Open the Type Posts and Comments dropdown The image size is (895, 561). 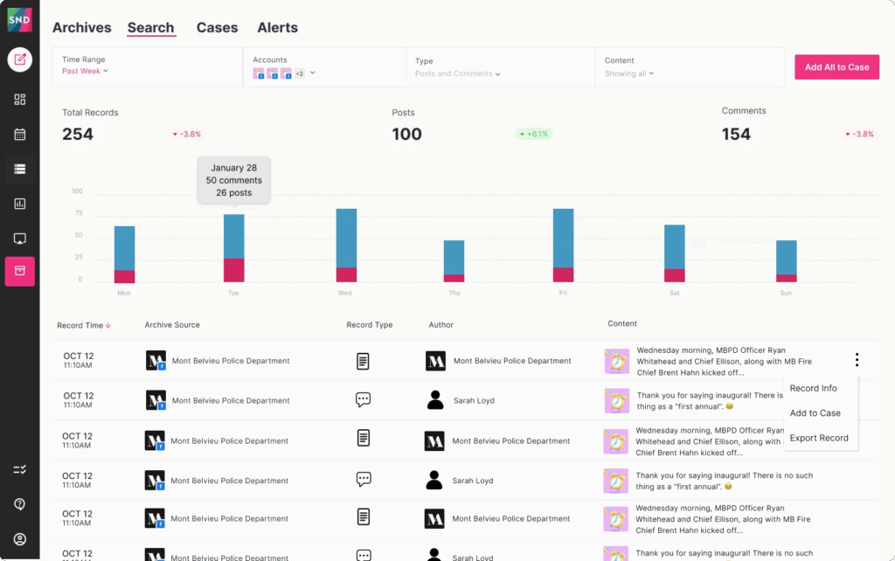(x=458, y=73)
